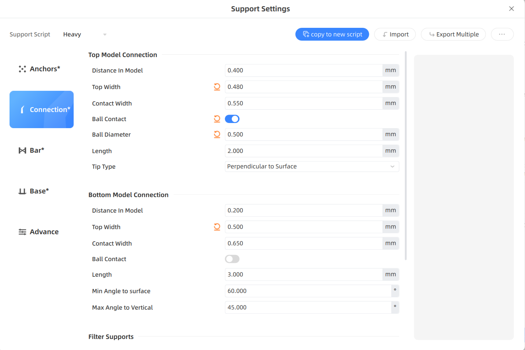Reset Top Width in Bottom Model Connection
525x350 pixels.
coord(217,227)
